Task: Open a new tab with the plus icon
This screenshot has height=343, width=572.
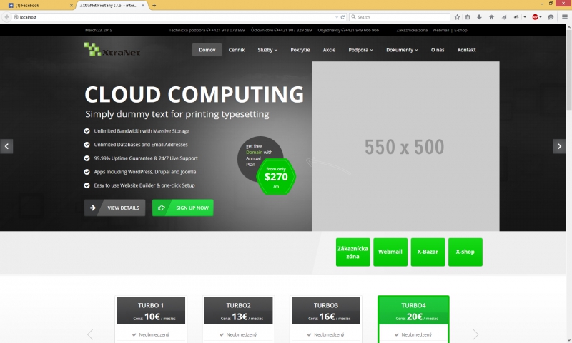Action: [154, 6]
